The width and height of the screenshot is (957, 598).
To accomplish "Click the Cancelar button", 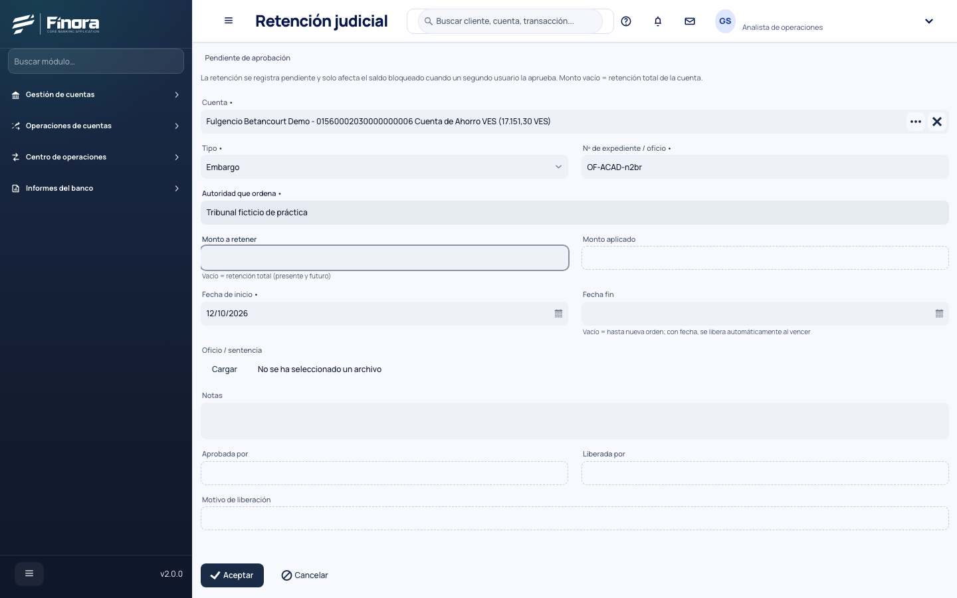I will 304,575.
